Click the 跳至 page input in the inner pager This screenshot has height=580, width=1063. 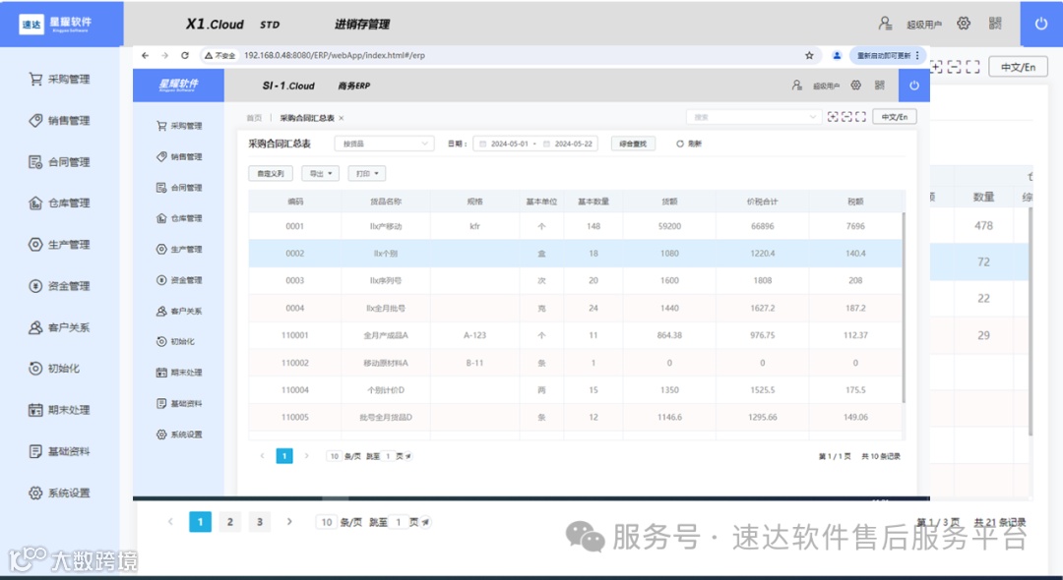click(x=388, y=456)
